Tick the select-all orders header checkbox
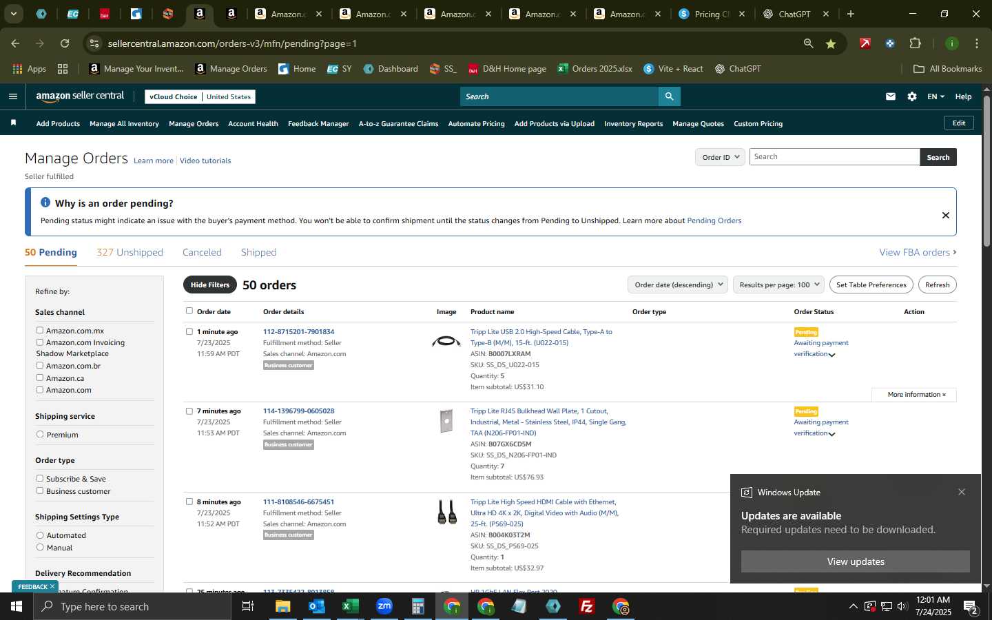 189,311
